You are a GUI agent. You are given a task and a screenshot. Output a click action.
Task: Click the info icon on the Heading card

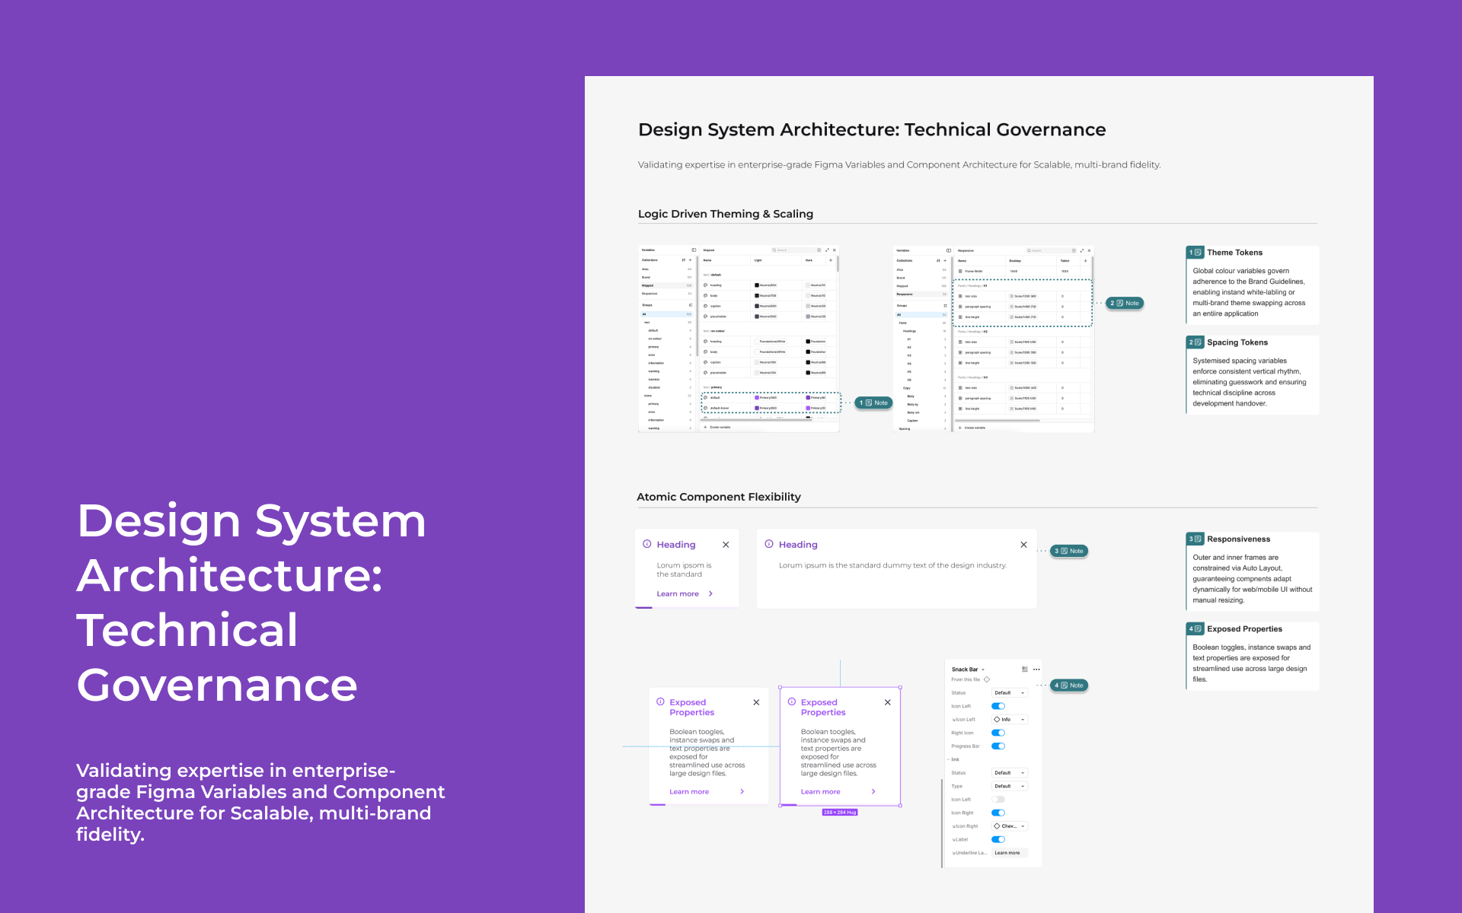(x=646, y=544)
